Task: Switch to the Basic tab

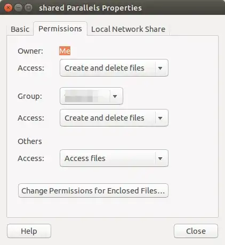Action: tap(20, 29)
